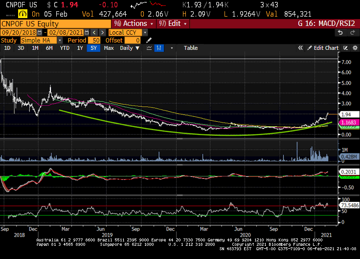Shift date range backward with left arrow
The image size is (360, 259).
coord(94,32)
